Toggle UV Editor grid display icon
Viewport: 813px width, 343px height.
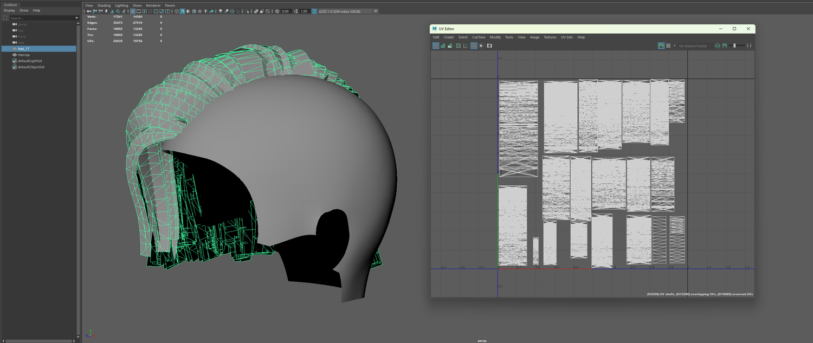point(474,46)
